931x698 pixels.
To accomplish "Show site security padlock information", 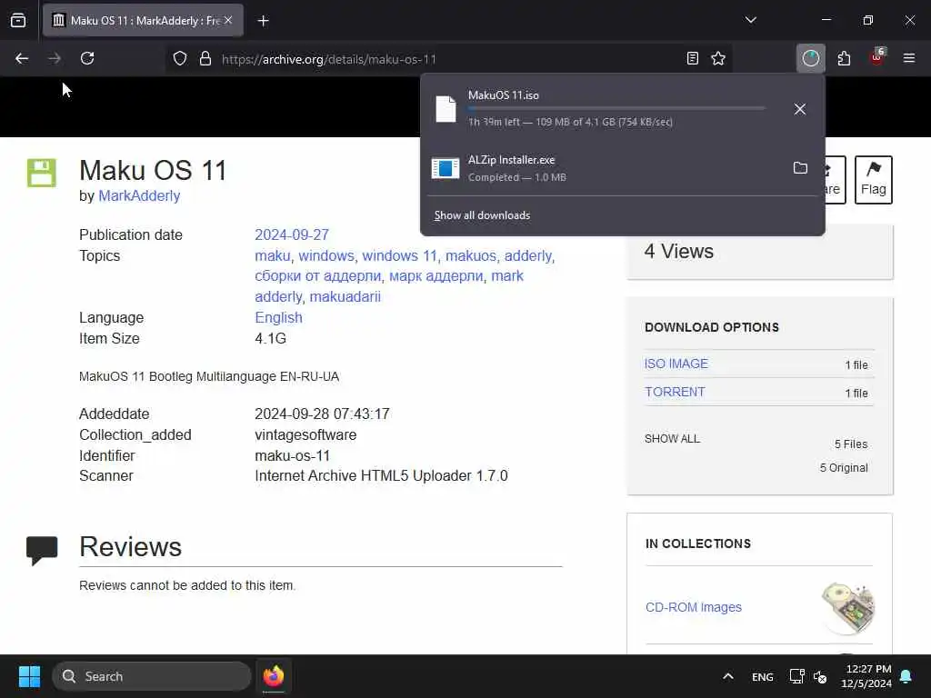I will [205, 58].
